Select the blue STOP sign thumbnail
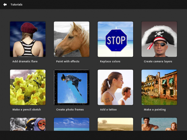Image resolution: width=187 pixels, height=140 pixels. [x=115, y=39]
